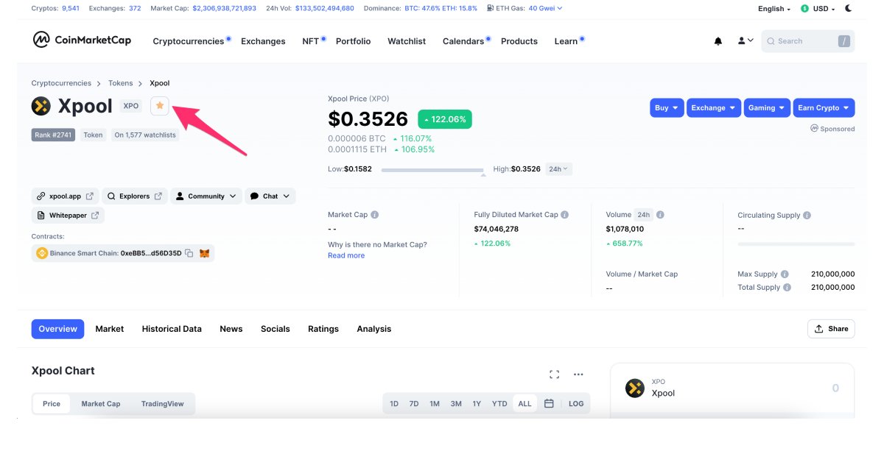Expand the Chat dropdown
Screen dimensions: 884x462
[x=270, y=196]
